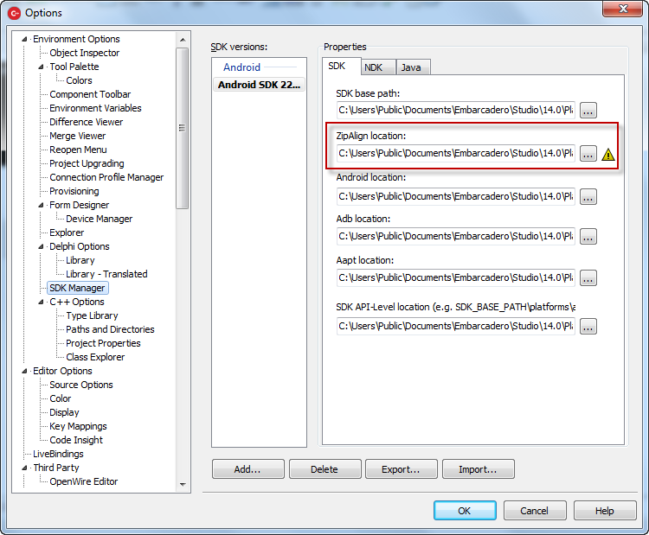Select SDK Manager in the tree

coord(77,288)
